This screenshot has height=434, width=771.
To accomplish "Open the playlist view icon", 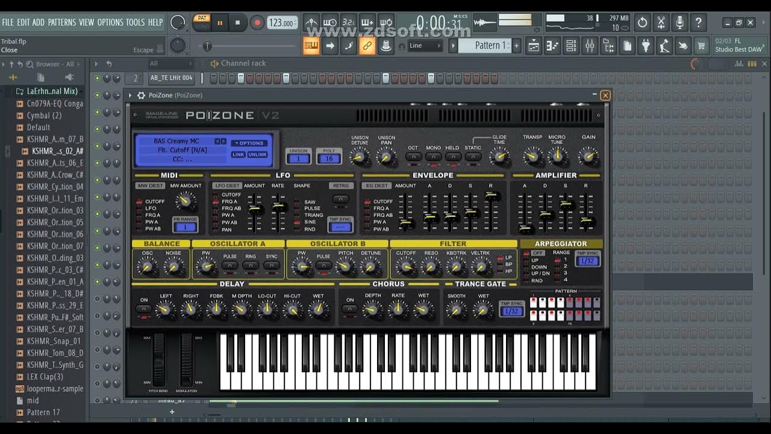I will tap(534, 45).
